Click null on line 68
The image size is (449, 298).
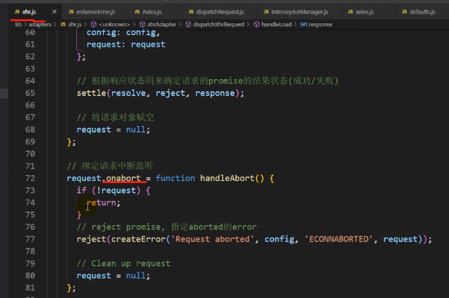pyautogui.click(x=136, y=130)
